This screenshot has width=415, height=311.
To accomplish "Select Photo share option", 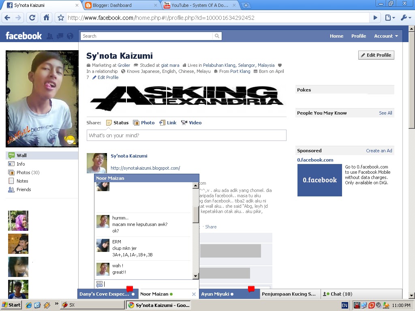I will point(144,123).
